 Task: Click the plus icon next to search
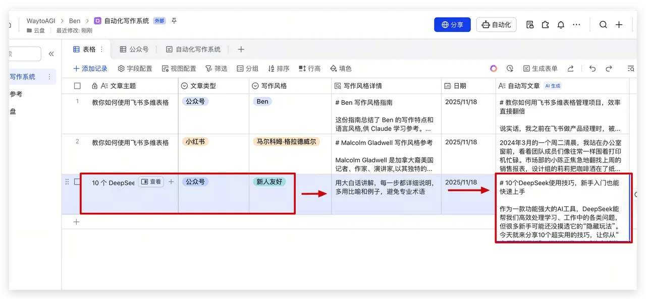tap(619, 25)
